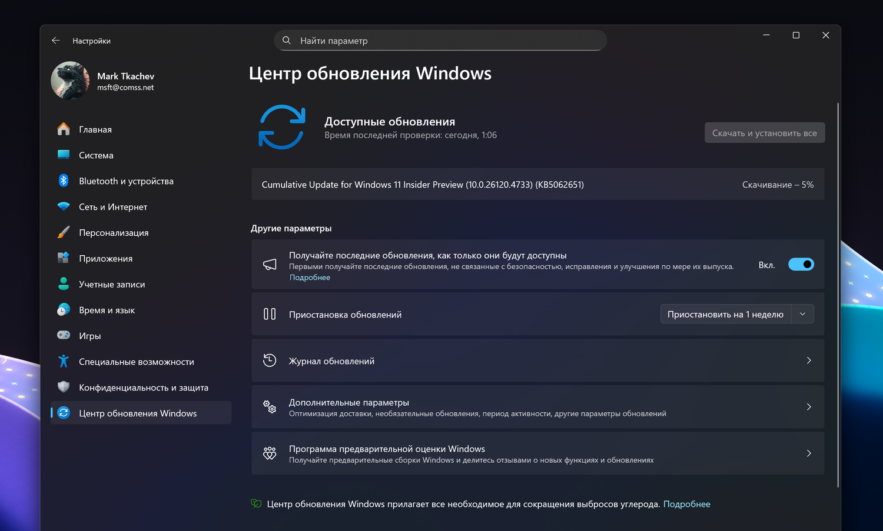Expand Журнал обновлений with its chevron
Viewport: 883px width, 531px height.
tap(809, 360)
